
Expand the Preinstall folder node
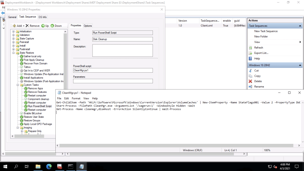click(14, 42)
